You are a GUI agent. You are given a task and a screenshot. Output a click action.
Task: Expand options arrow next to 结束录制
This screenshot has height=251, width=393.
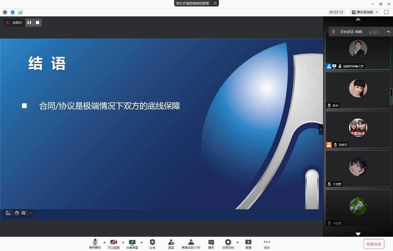click(237, 242)
